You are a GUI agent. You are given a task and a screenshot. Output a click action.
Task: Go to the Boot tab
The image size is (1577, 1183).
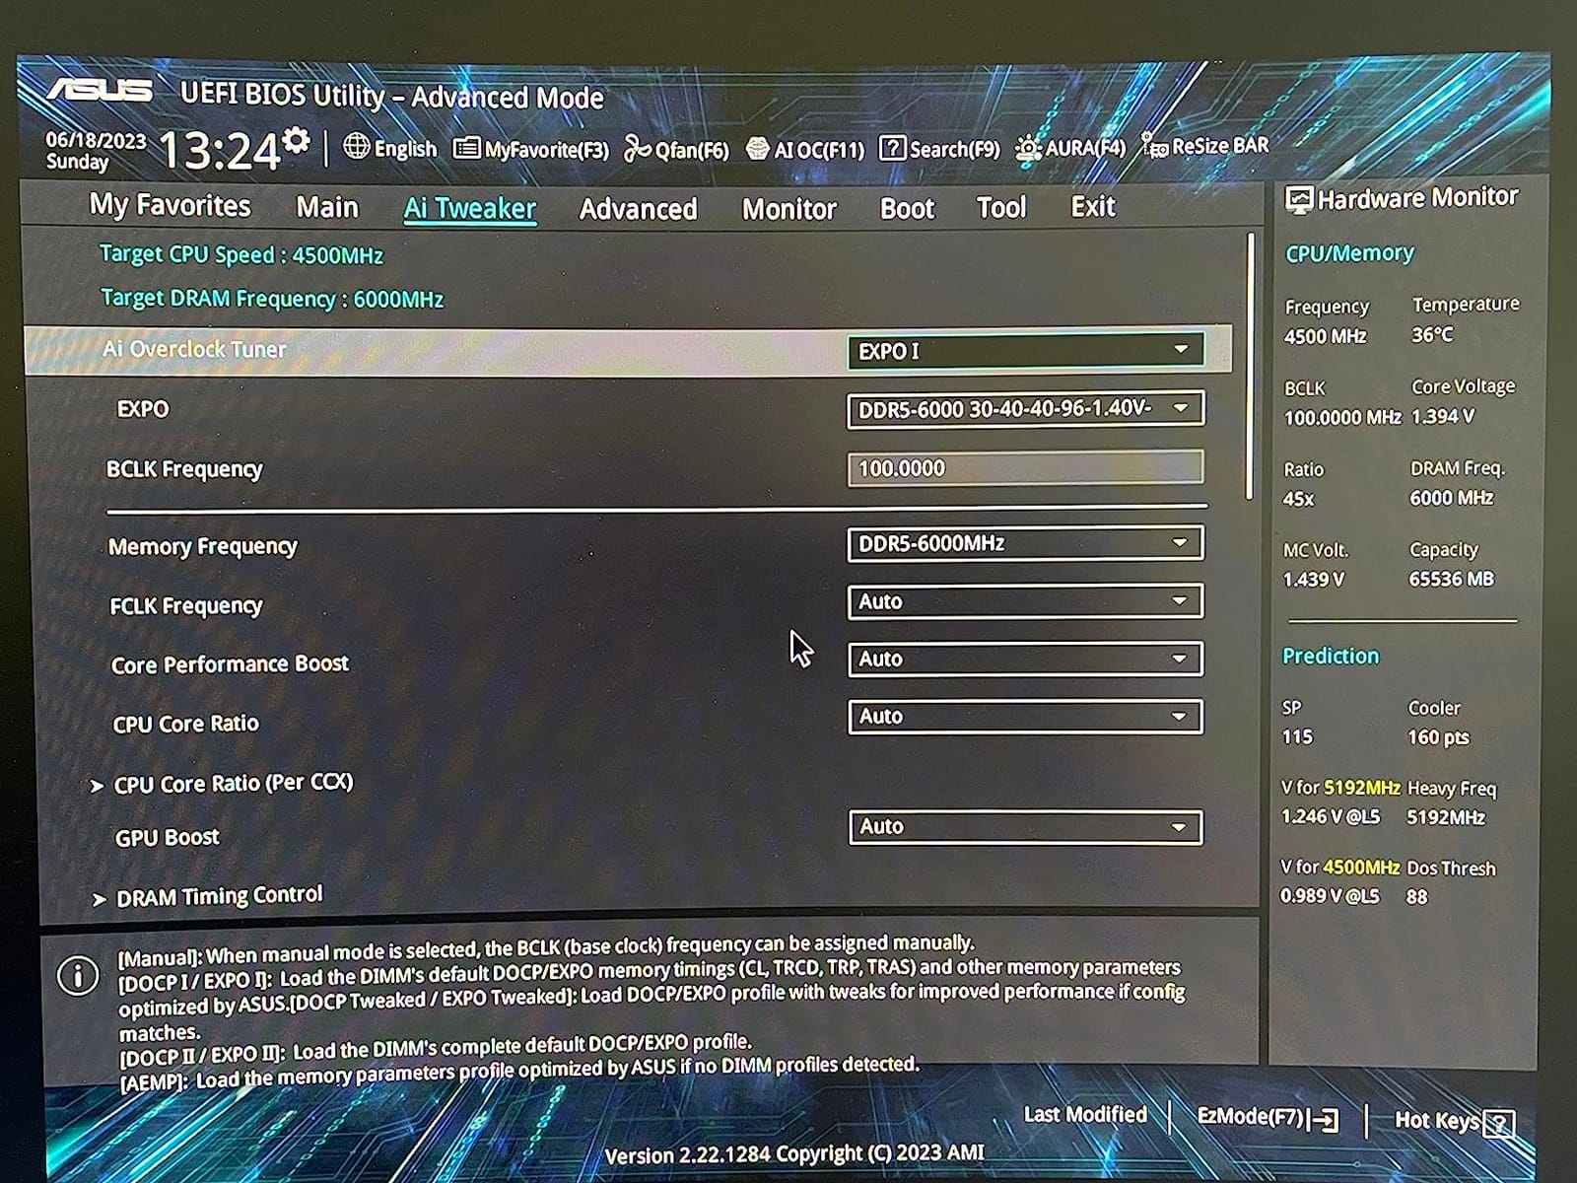(907, 208)
